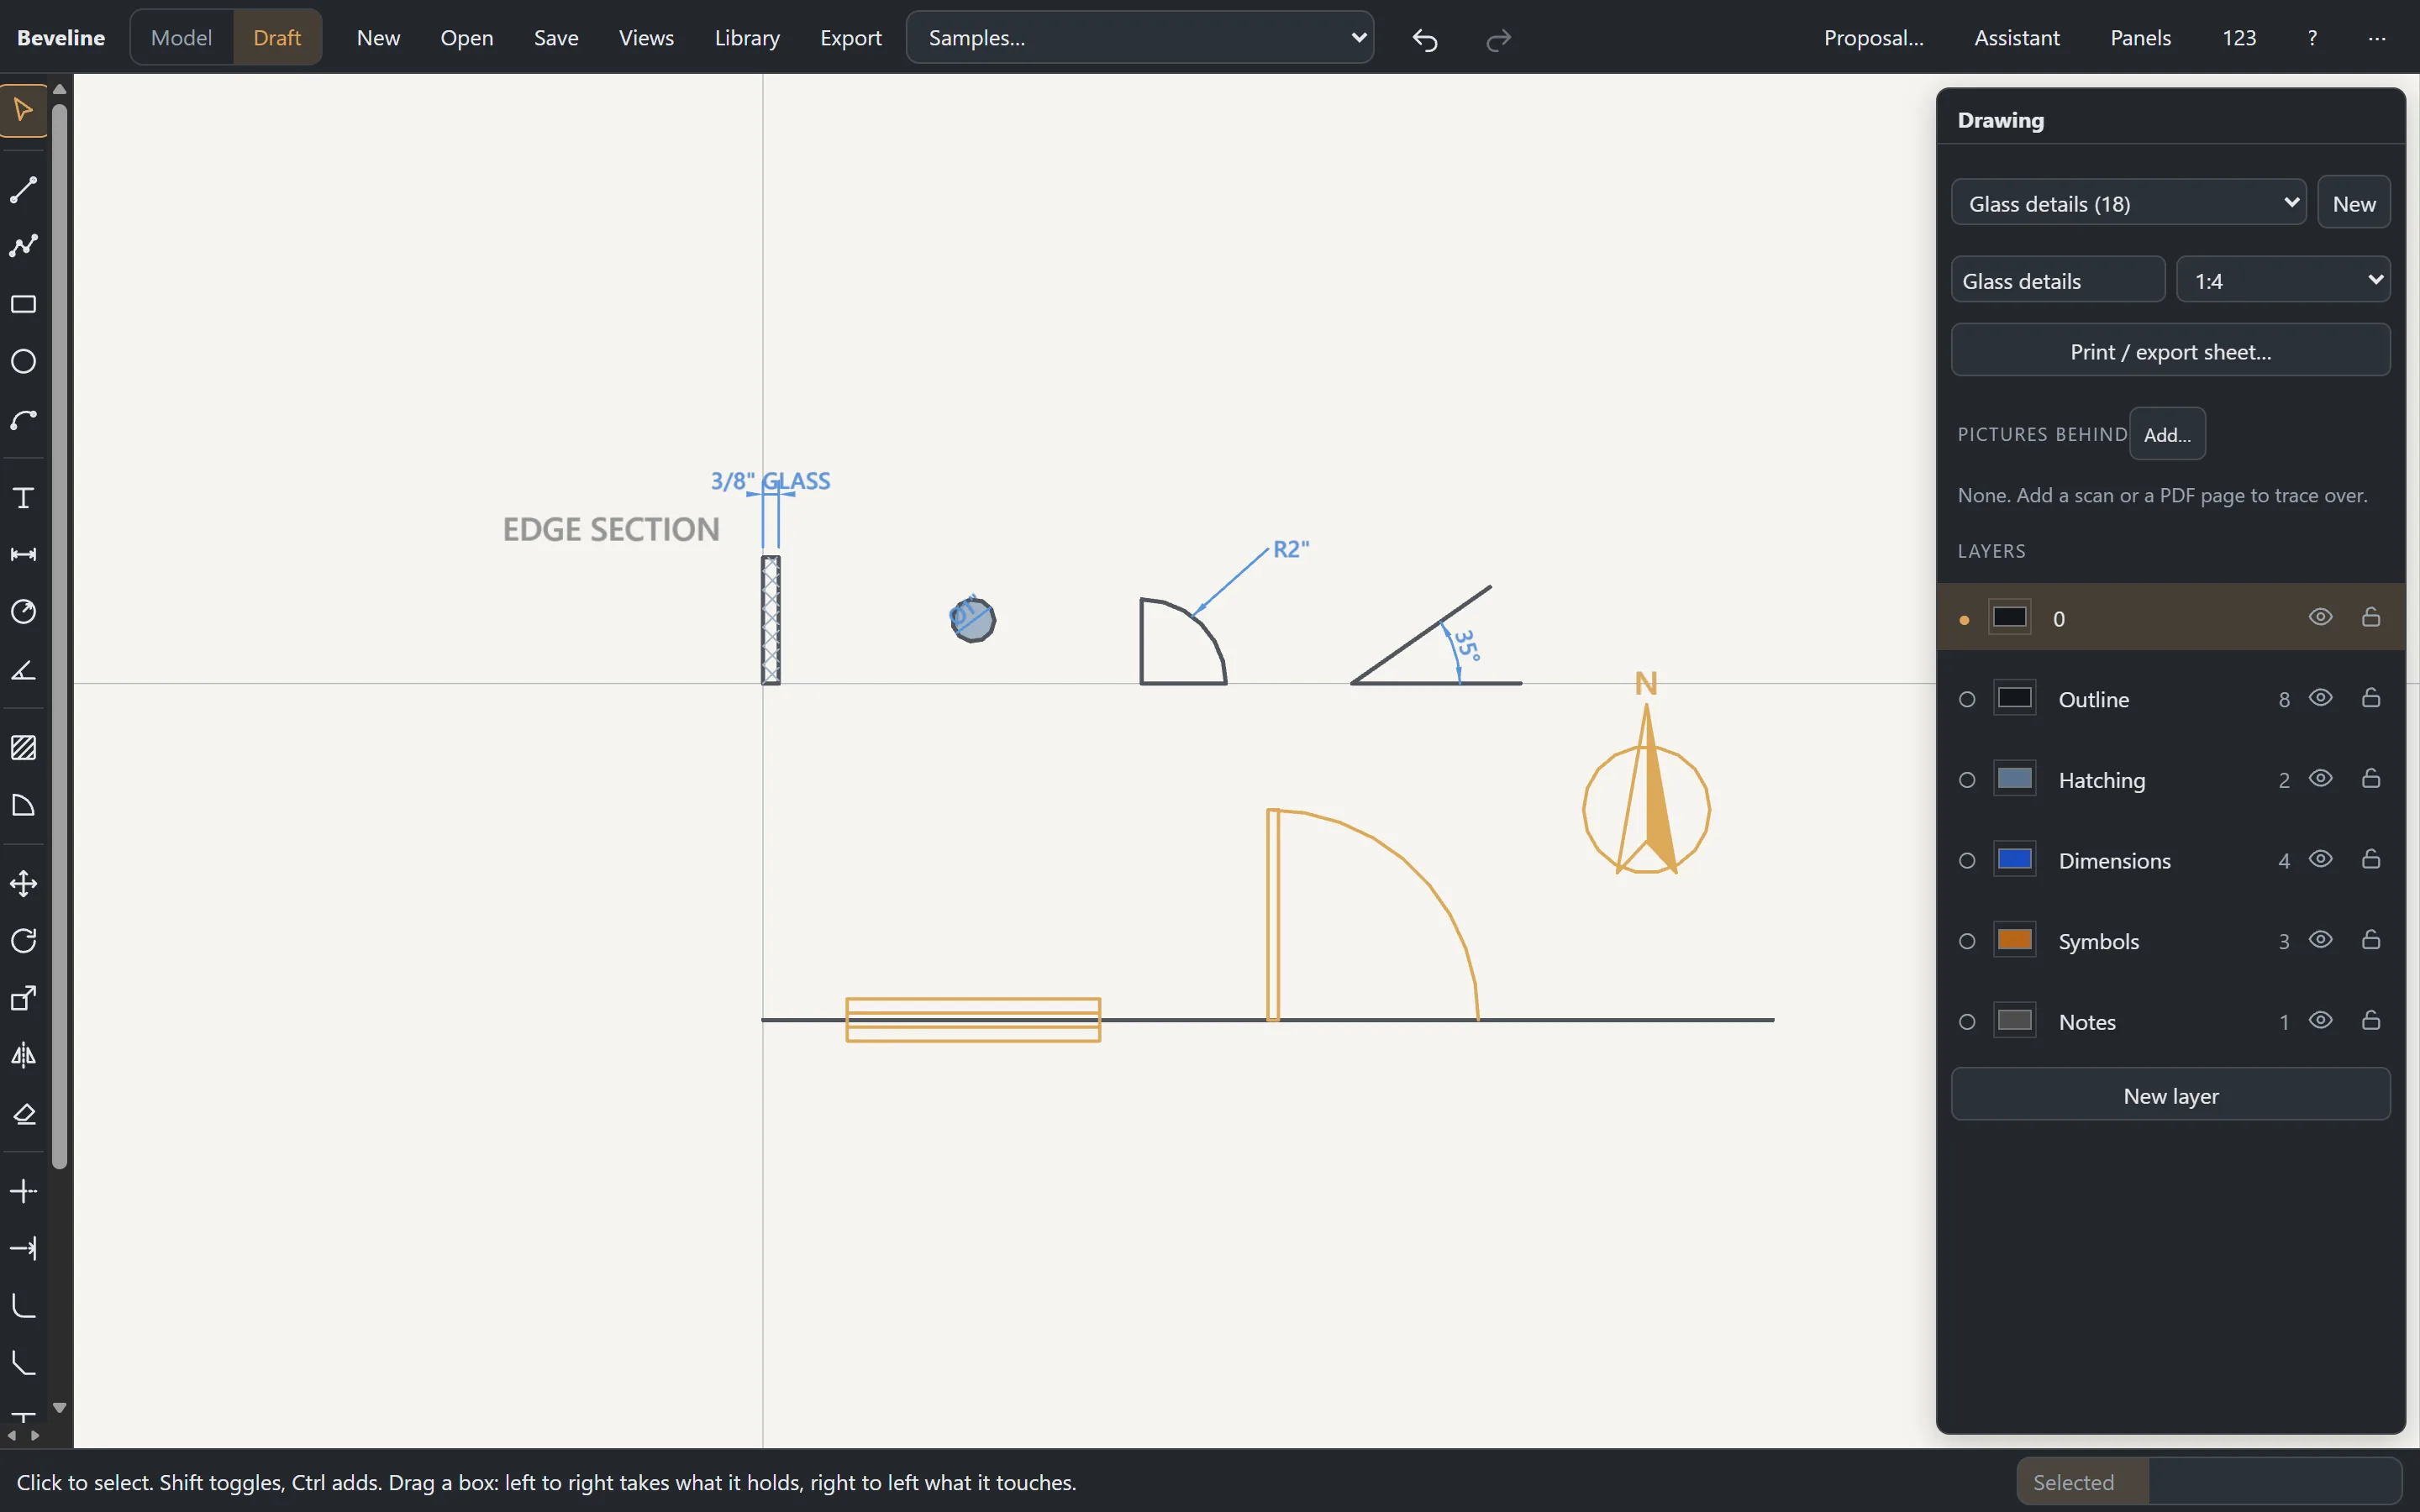Select the Arc tool
Image resolution: width=2420 pixels, height=1512 pixels.
(x=23, y=419)
